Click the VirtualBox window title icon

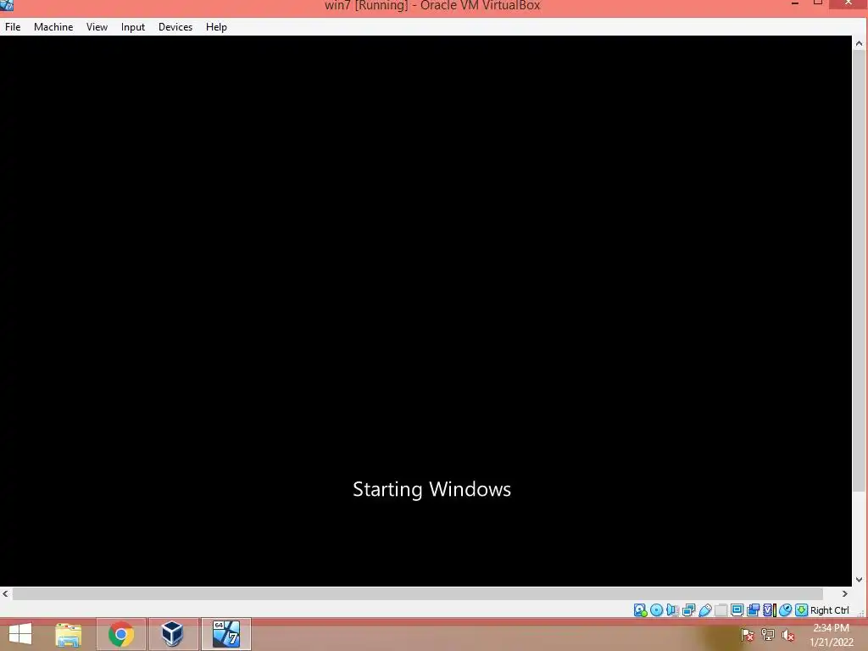(x=7, y=5)
